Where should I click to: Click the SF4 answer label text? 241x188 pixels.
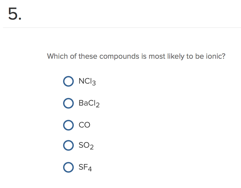(x=85, y=167)
